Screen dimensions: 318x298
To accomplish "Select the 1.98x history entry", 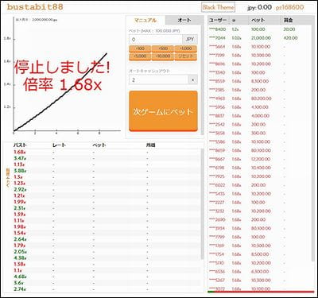I will pos(20,226).
